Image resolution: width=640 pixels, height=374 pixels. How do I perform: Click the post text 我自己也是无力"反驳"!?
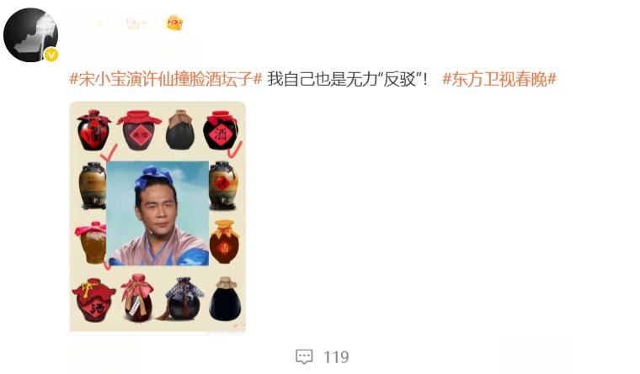(x=347, y=79)
